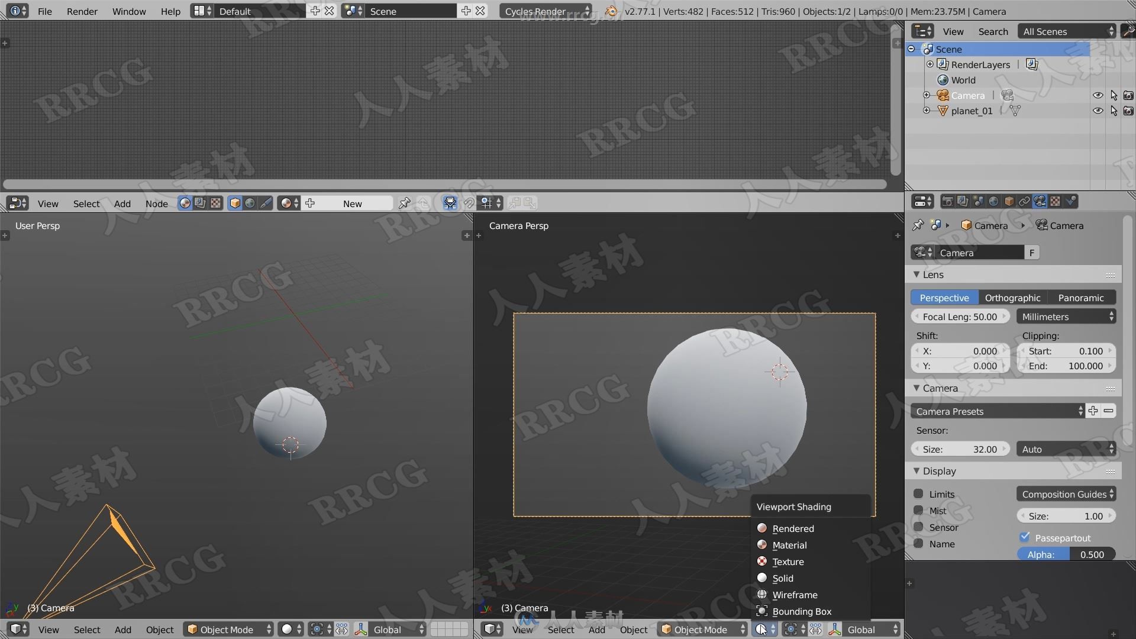
Task: Click the Render layers icon in outliner
Action: pyautogui.click(x=943, y=64)
